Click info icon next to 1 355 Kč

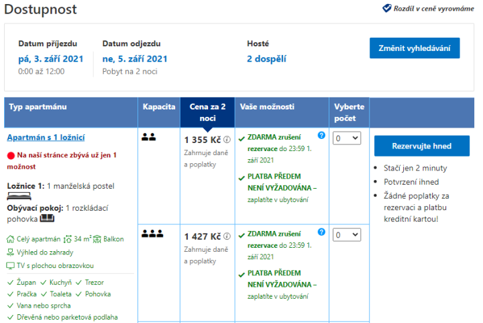(x=227, y=140)
